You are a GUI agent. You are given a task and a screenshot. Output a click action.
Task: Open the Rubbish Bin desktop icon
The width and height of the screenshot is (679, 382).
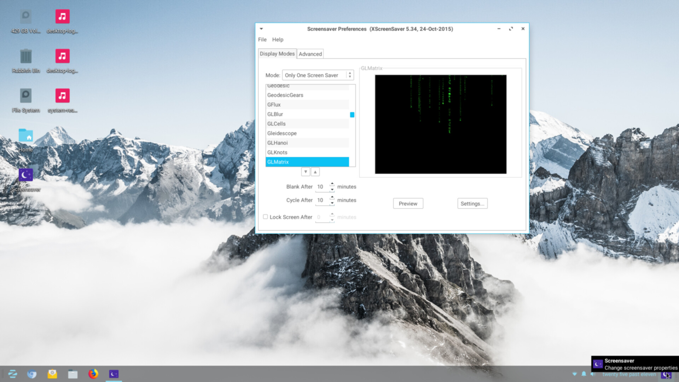pos(26,57)
